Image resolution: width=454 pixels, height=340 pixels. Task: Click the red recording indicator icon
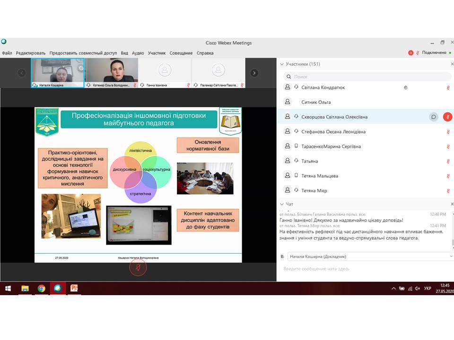coord(410,53)
